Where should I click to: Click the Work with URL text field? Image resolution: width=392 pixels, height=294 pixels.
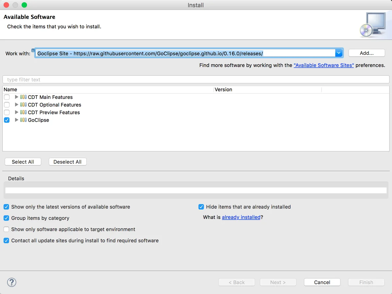tap(185, 53)
